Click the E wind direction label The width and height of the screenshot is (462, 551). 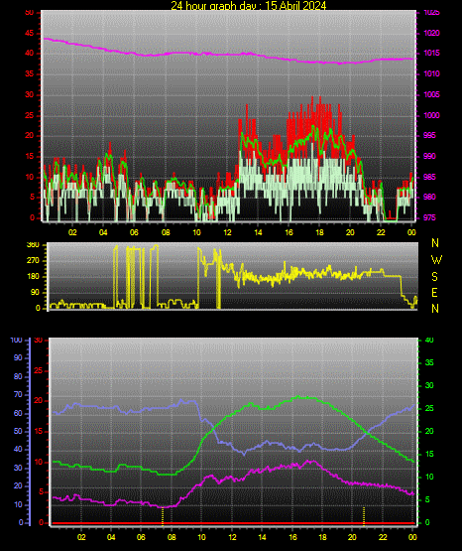(x=434, y=292)
